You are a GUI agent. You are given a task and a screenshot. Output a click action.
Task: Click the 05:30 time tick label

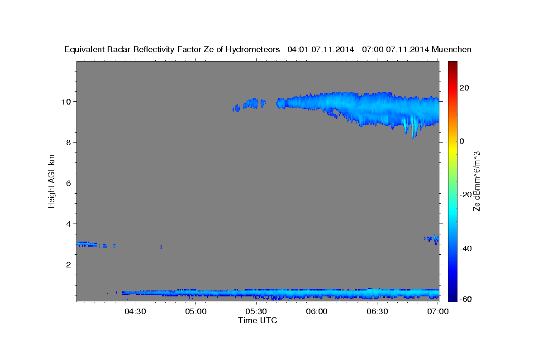click(x=257, y=311)
